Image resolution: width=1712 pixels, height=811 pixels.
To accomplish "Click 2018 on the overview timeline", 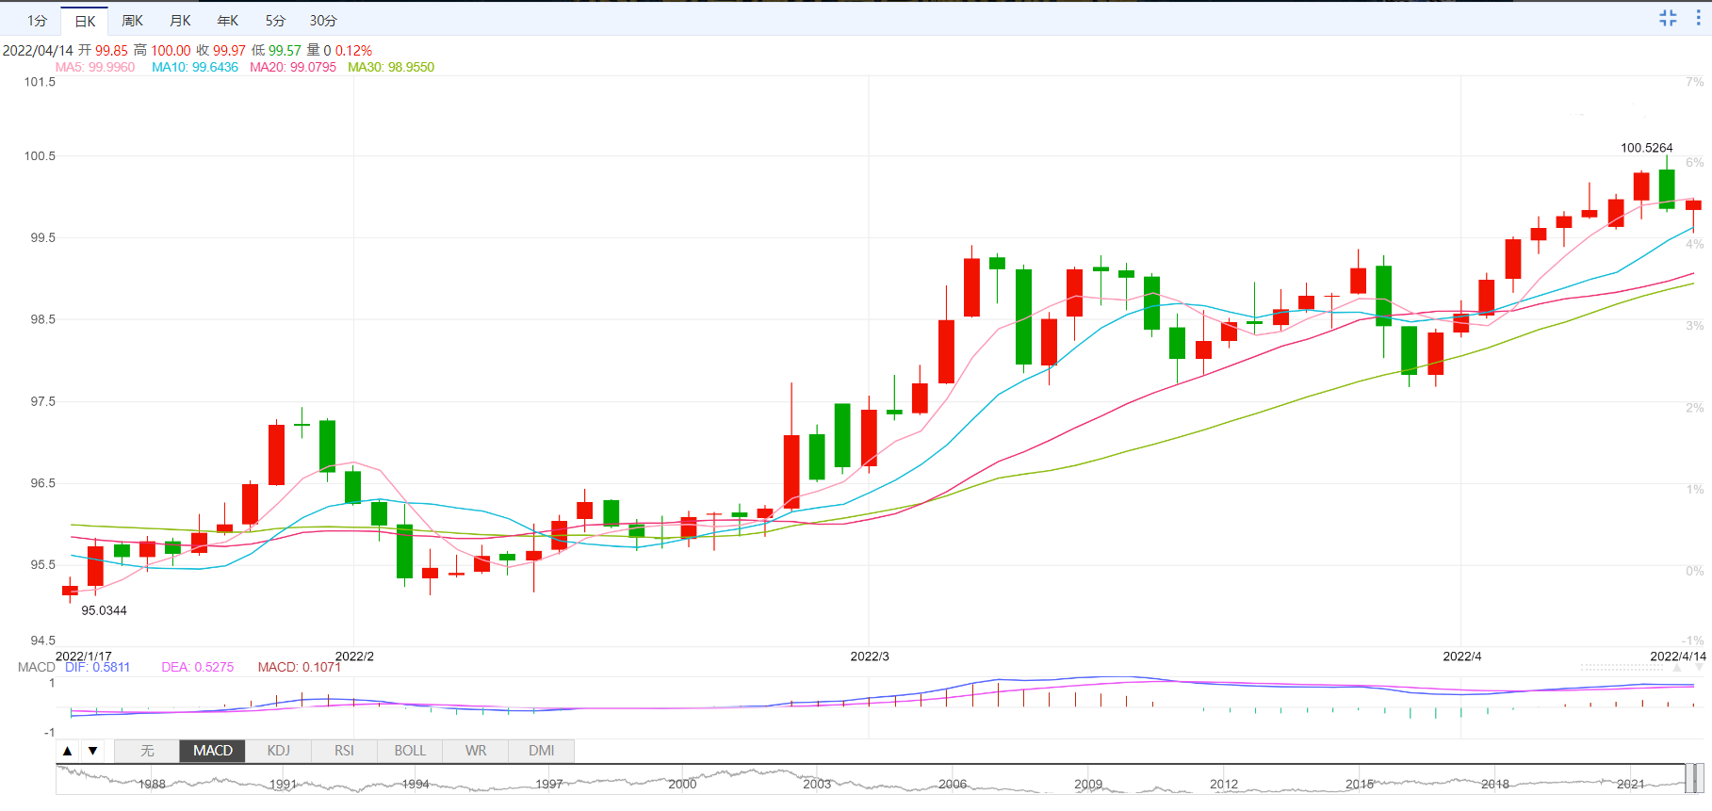I will [x=1495, y=784].
